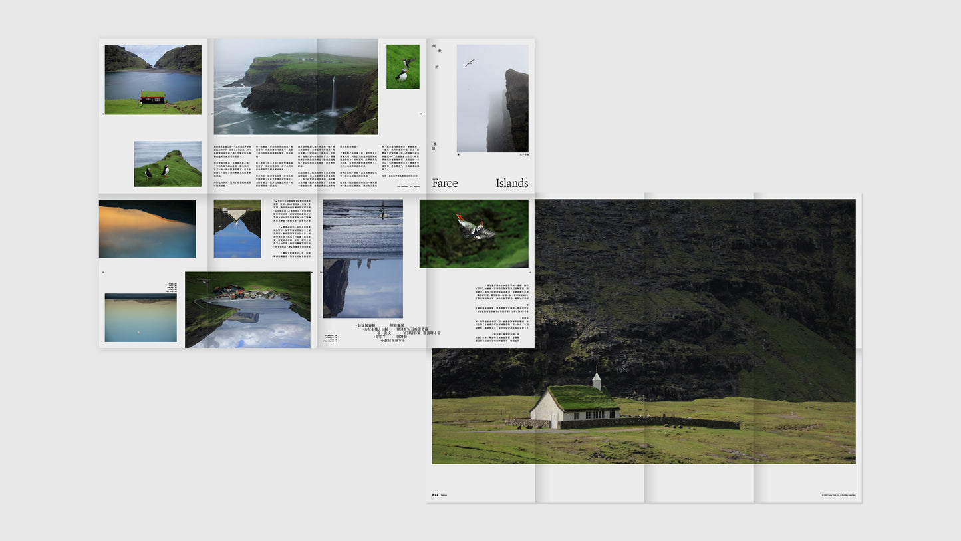Click the lake and red cabin photo
Viewport: 961px width, 541px height.
(153, 79)
